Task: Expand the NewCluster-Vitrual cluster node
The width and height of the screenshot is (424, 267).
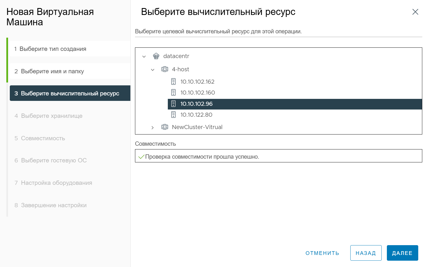Action: (x=153, y=127)
